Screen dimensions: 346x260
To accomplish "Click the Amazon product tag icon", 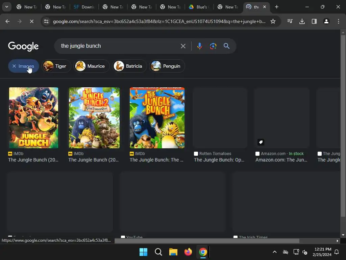I will [261, 142].
